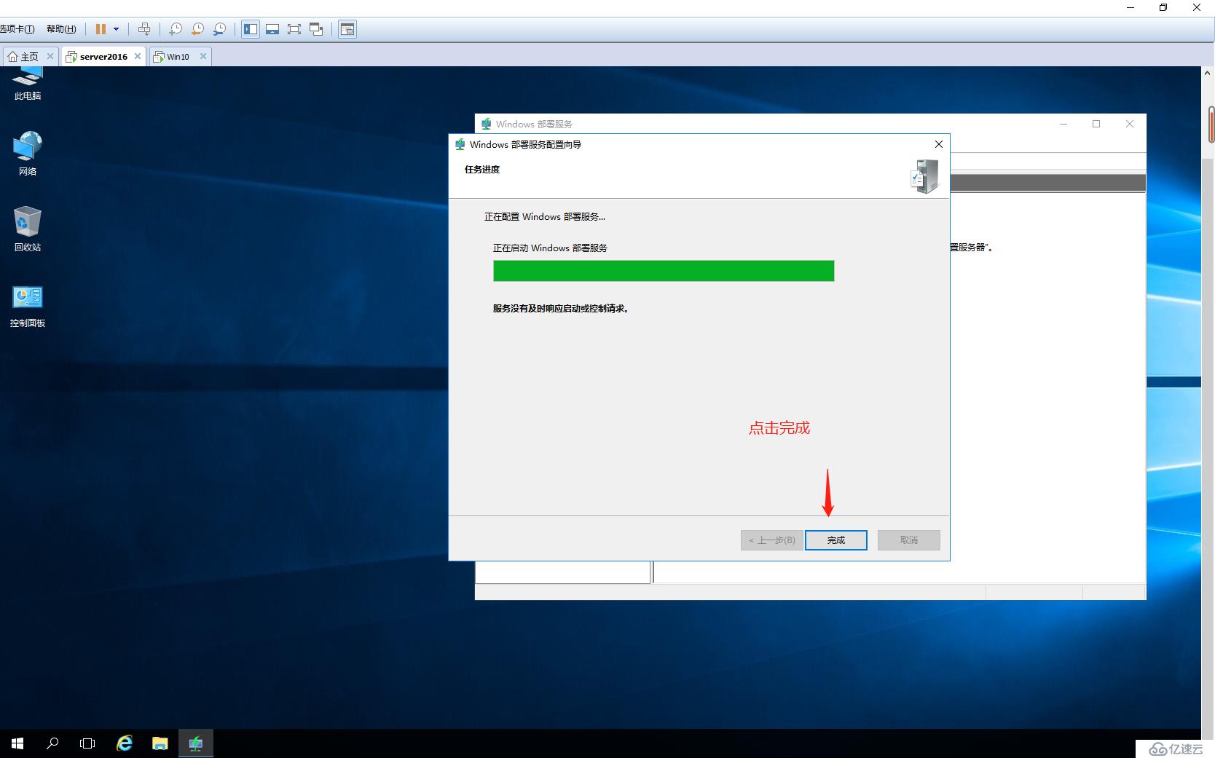Open the console view toolbar button

[347, 29]
